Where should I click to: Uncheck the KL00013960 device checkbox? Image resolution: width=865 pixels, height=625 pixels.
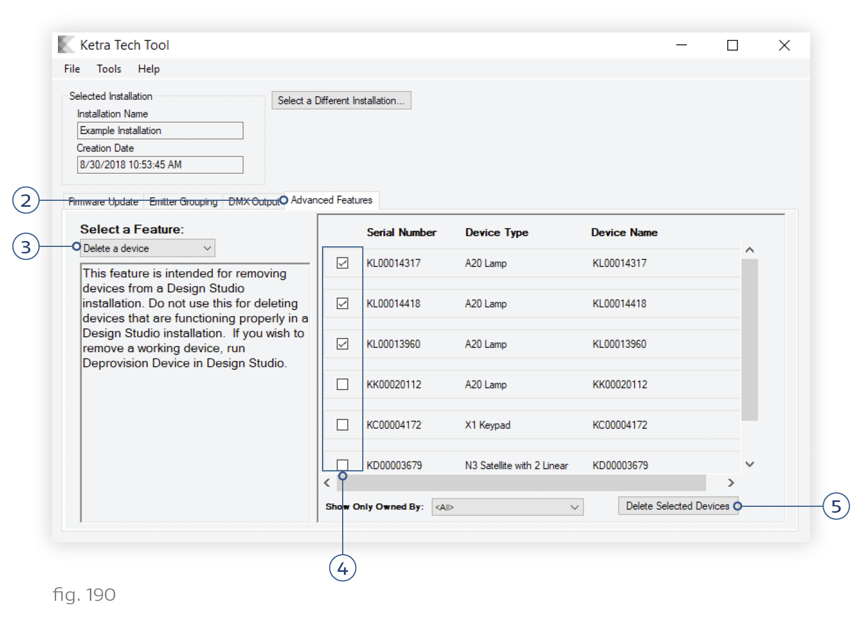point(342,344)
